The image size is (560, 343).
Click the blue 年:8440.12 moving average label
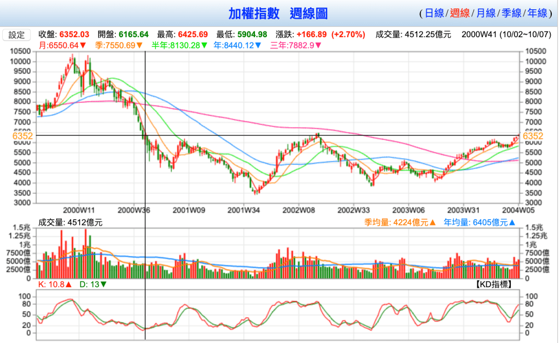(x=238, y=45)
